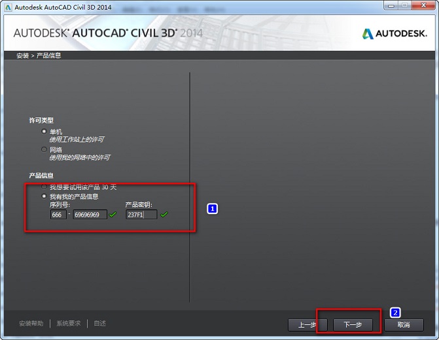Open the 安装帮助 installation help link
The height and width of the screenshot is (340, 439).
pyautogui.click(x=31, y=324)
